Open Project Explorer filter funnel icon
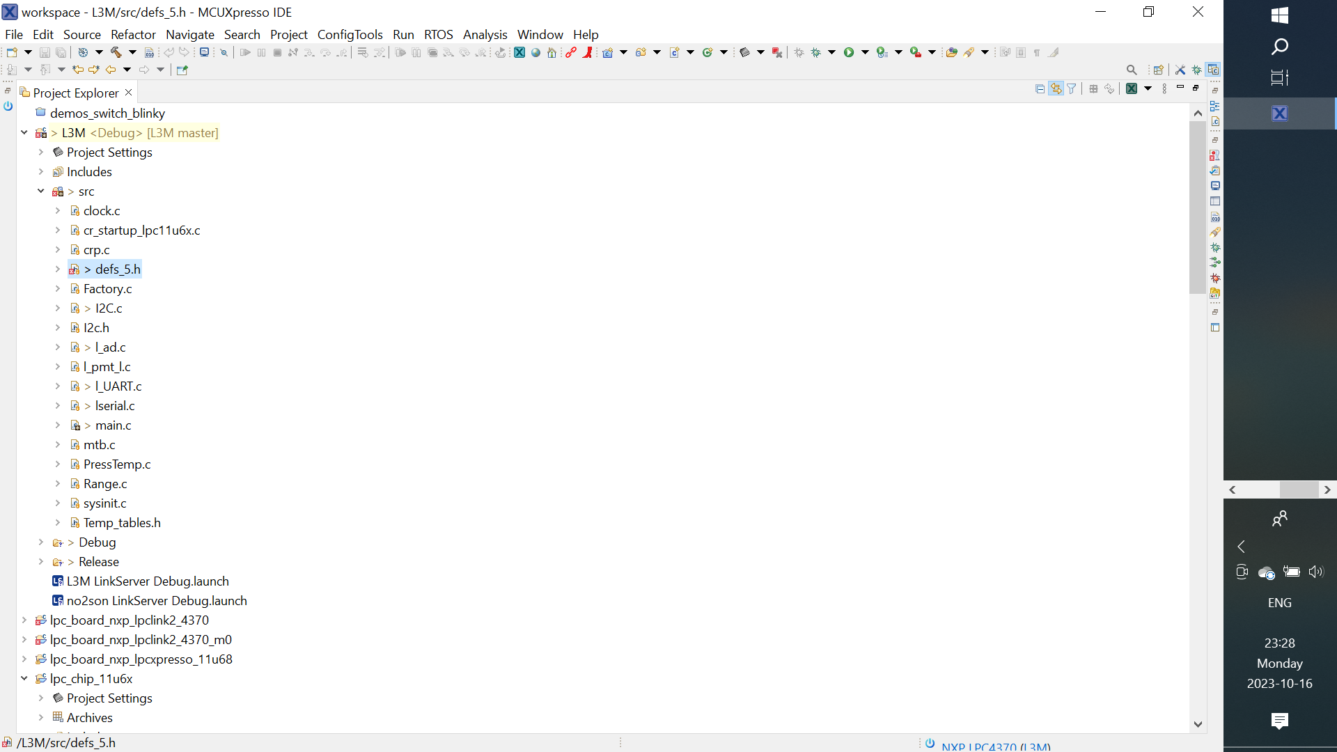 point(1072,88)
